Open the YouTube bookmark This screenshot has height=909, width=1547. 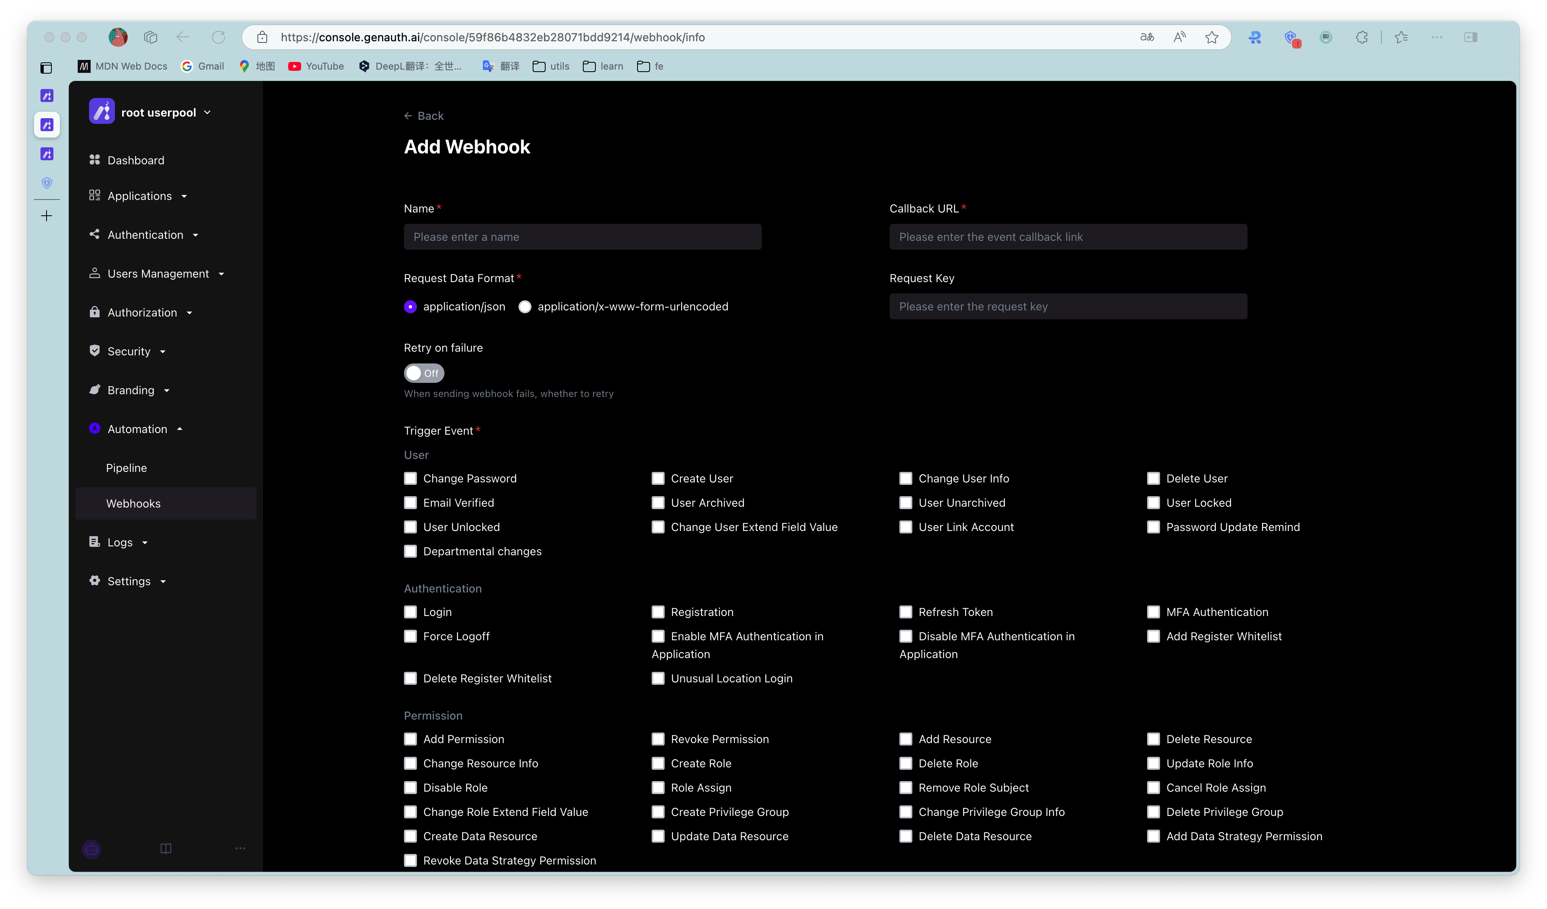coord(316,66)
